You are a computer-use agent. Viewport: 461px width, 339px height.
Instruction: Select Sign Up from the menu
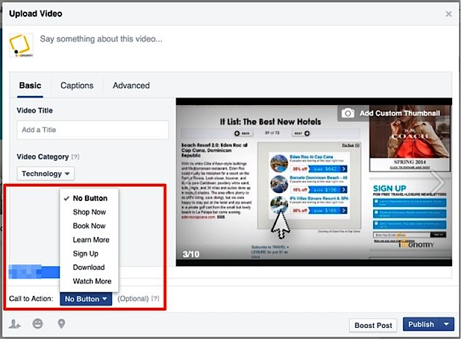pyautogui.click(x=89, y=253)
